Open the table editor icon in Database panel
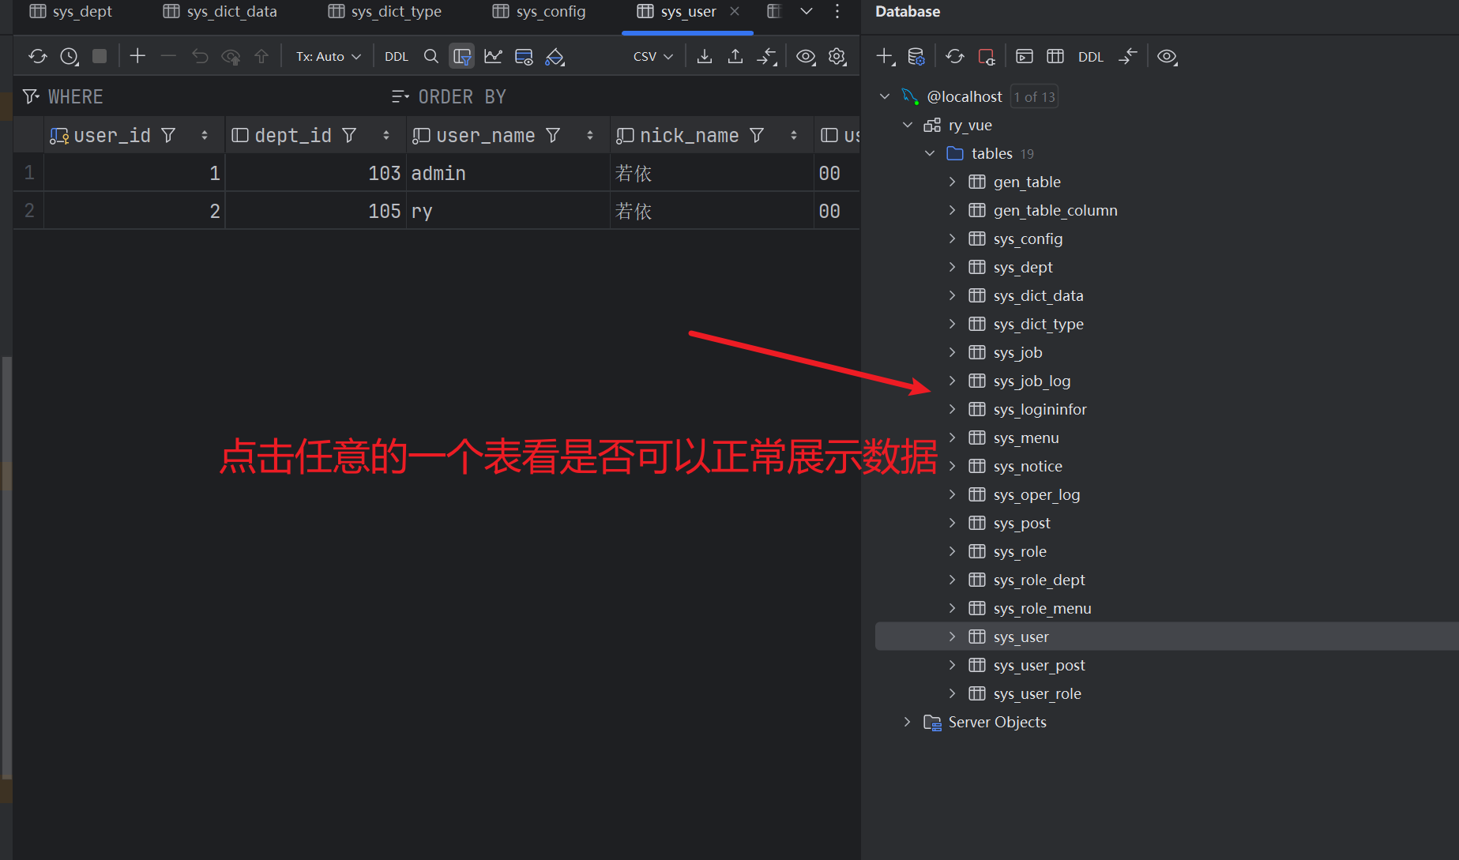 [x=1055, y=57]
